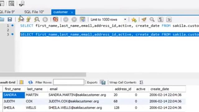Sort by active column header
Image resolution: width=199 pixels, height=112 pixels.
tap(141, 89)
